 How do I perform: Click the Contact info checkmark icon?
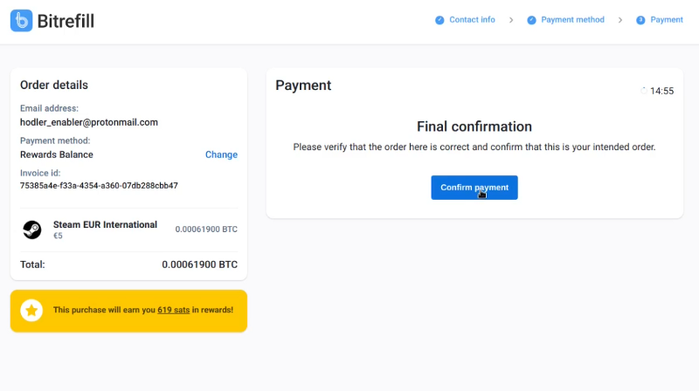(439, 20)
